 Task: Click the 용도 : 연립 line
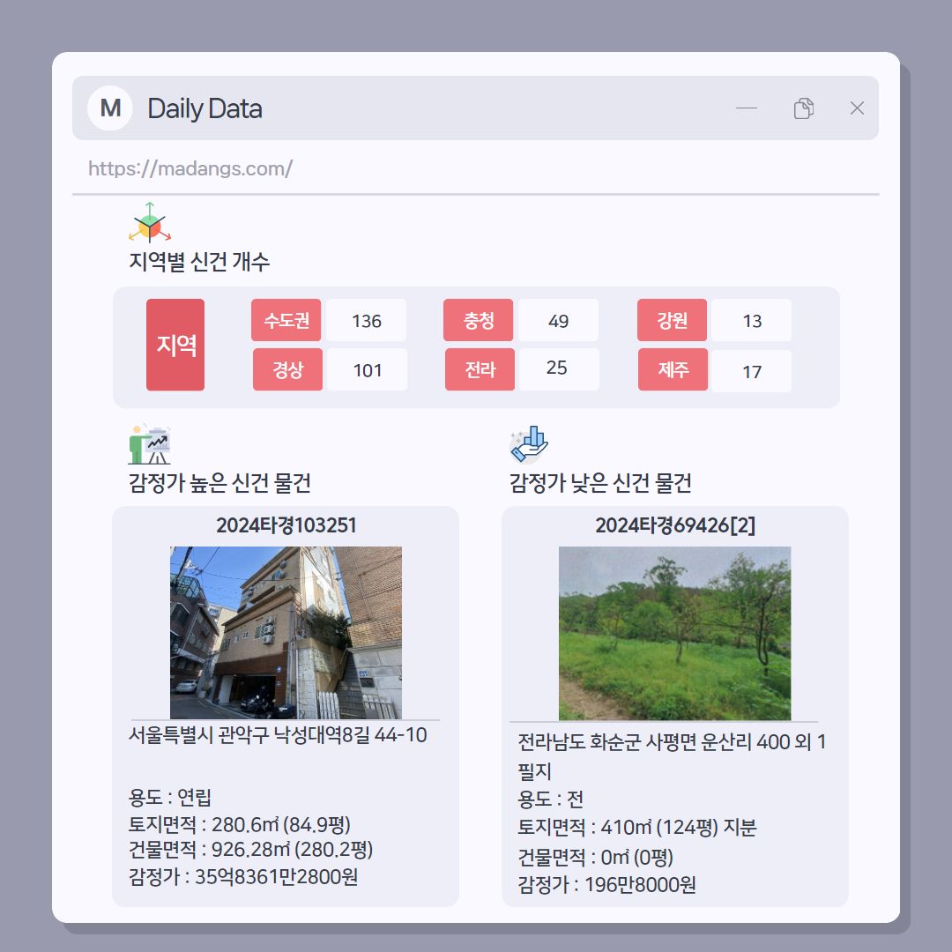pyautogui.click(x=169, y=797)
